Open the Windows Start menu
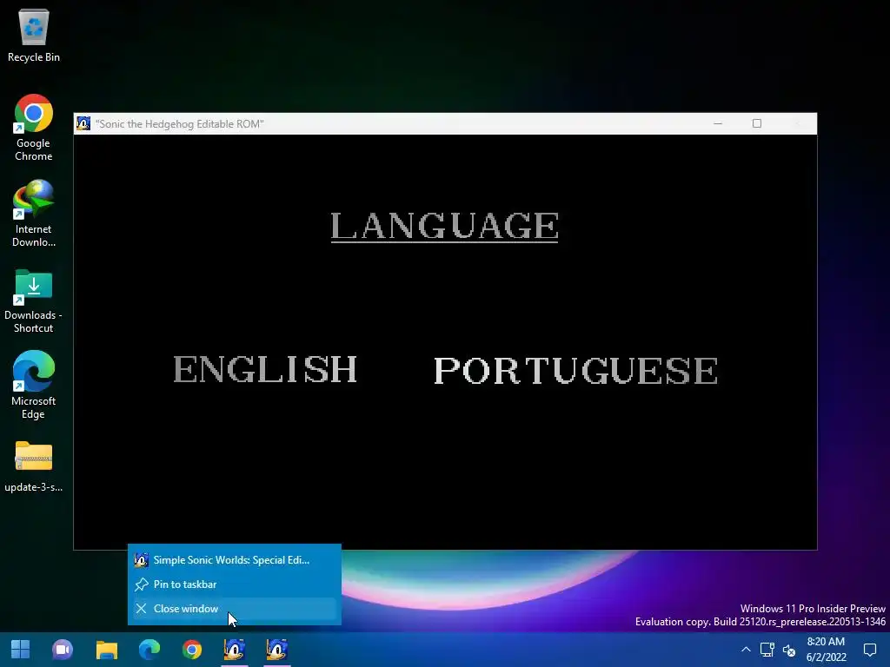 [x=21, y=650]
